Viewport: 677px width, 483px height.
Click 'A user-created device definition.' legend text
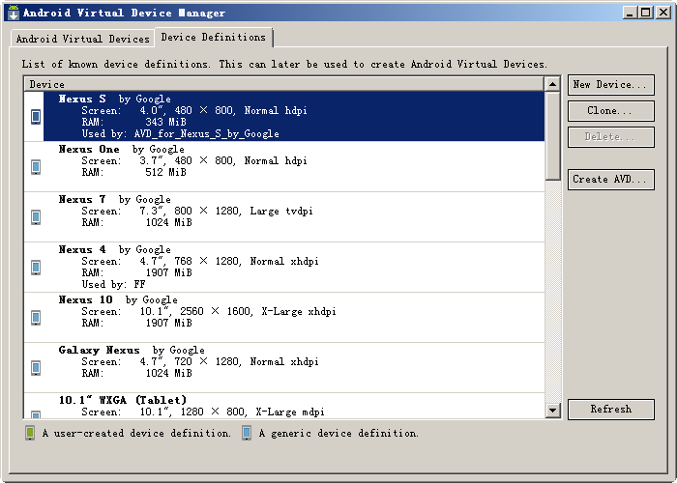coord(136,434)
